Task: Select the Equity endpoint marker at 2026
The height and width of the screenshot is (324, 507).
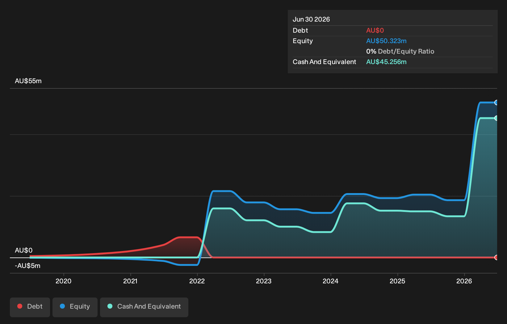Action: coord(496,103)
